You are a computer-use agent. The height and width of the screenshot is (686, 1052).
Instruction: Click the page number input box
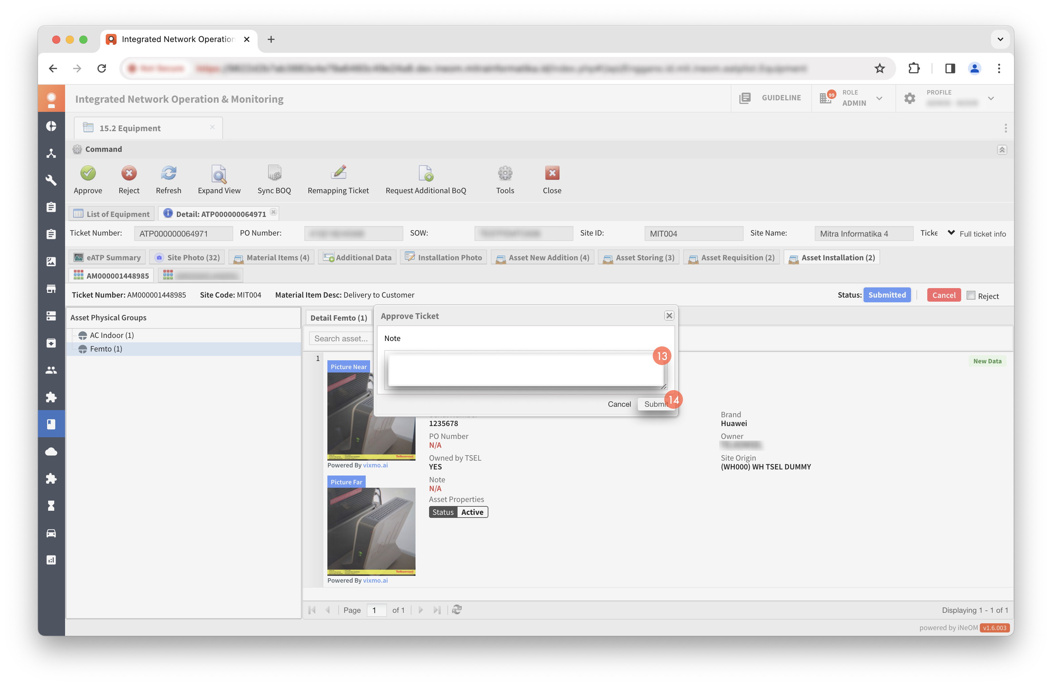pos(377,610)
